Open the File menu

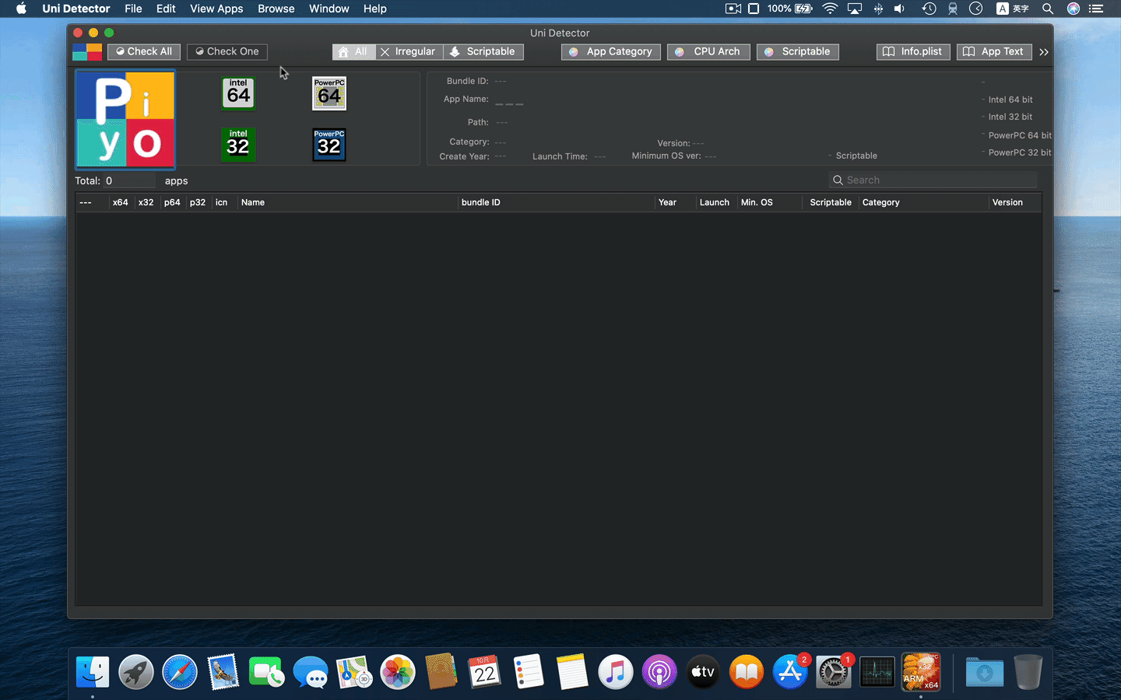[133, 9]
